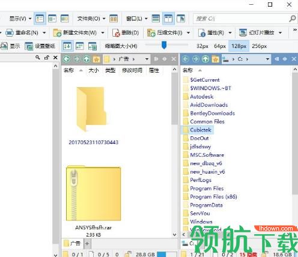This screenshot has height=257, width=298.
Task: Click the search magnifier icon
Action: pos(293,19)
